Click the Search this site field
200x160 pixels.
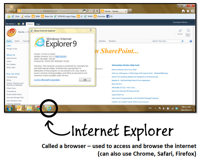click(x=166, y=41)
